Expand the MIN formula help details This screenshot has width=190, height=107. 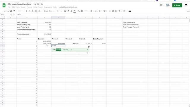(87, 50)
